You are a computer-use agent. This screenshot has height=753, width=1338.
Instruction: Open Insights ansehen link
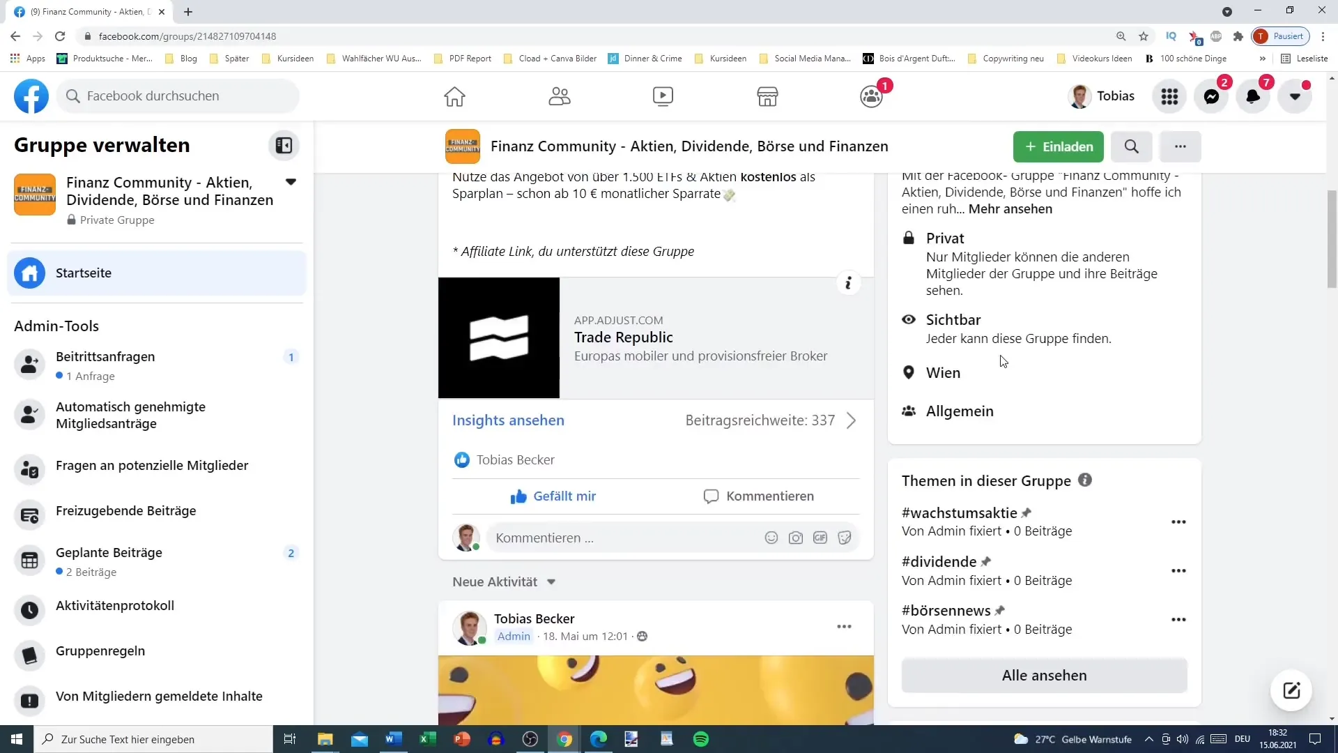(x=508, y=420)
